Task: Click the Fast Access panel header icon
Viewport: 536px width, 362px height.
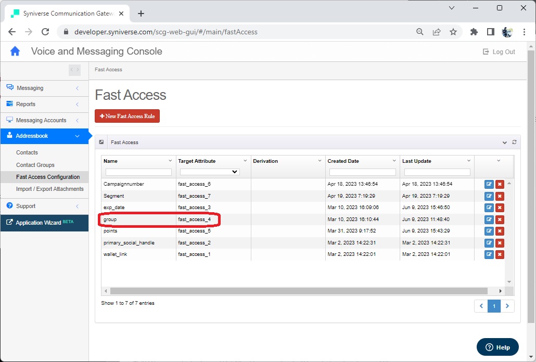Action: point(101,142)
